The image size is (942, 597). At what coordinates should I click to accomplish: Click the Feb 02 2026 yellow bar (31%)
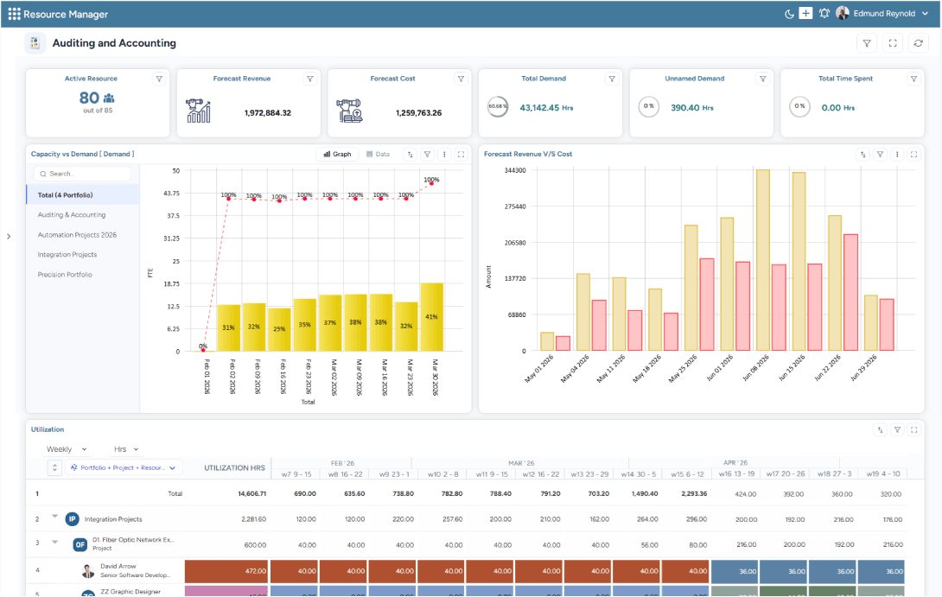(x=228, y=328)
